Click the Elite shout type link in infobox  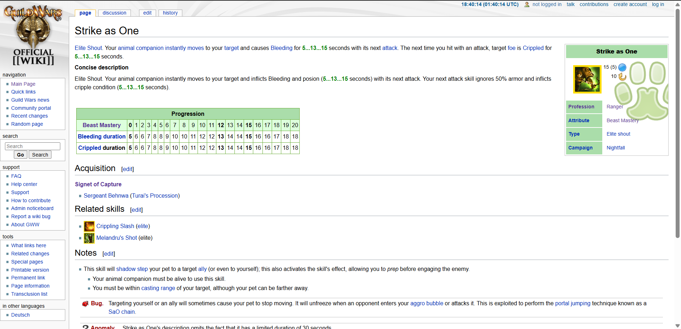point(618,134)
